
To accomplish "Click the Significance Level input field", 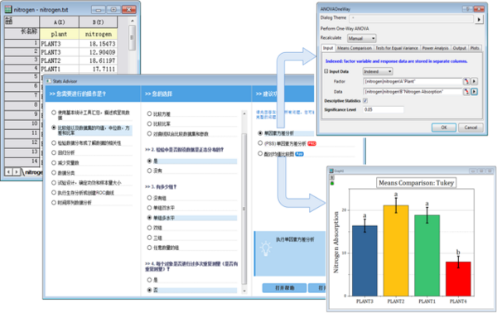I will tap(384, 109).
